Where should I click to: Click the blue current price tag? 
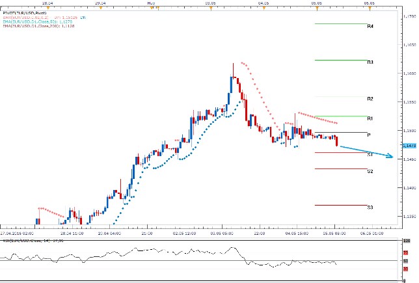click(409, 146)
